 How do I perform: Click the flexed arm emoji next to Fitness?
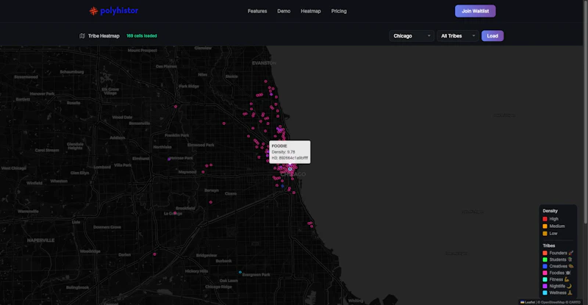567,279
